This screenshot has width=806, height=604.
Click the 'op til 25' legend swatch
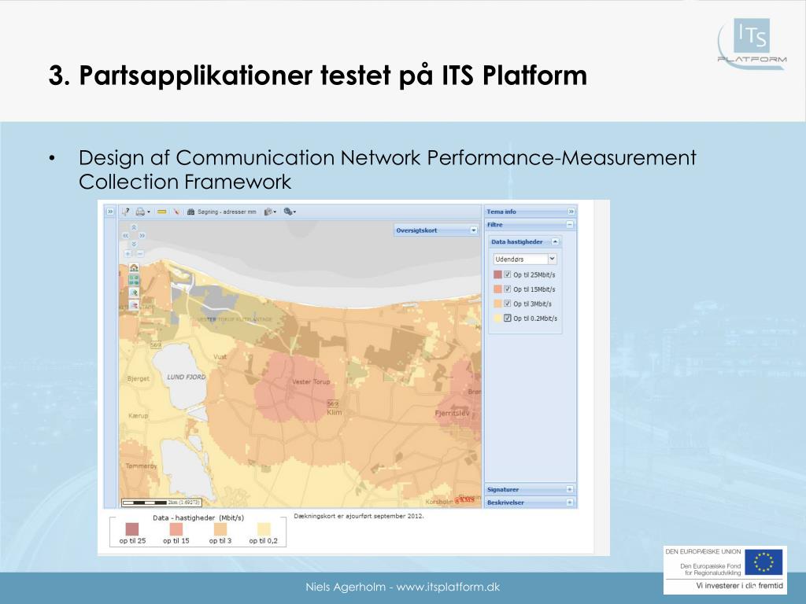click(x=132, y=529)
